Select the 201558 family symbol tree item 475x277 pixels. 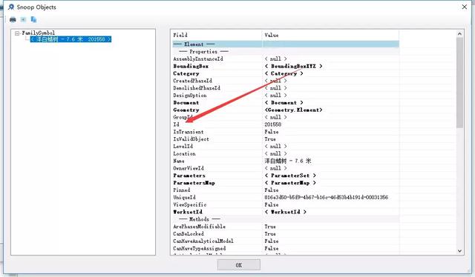(71, 39)
